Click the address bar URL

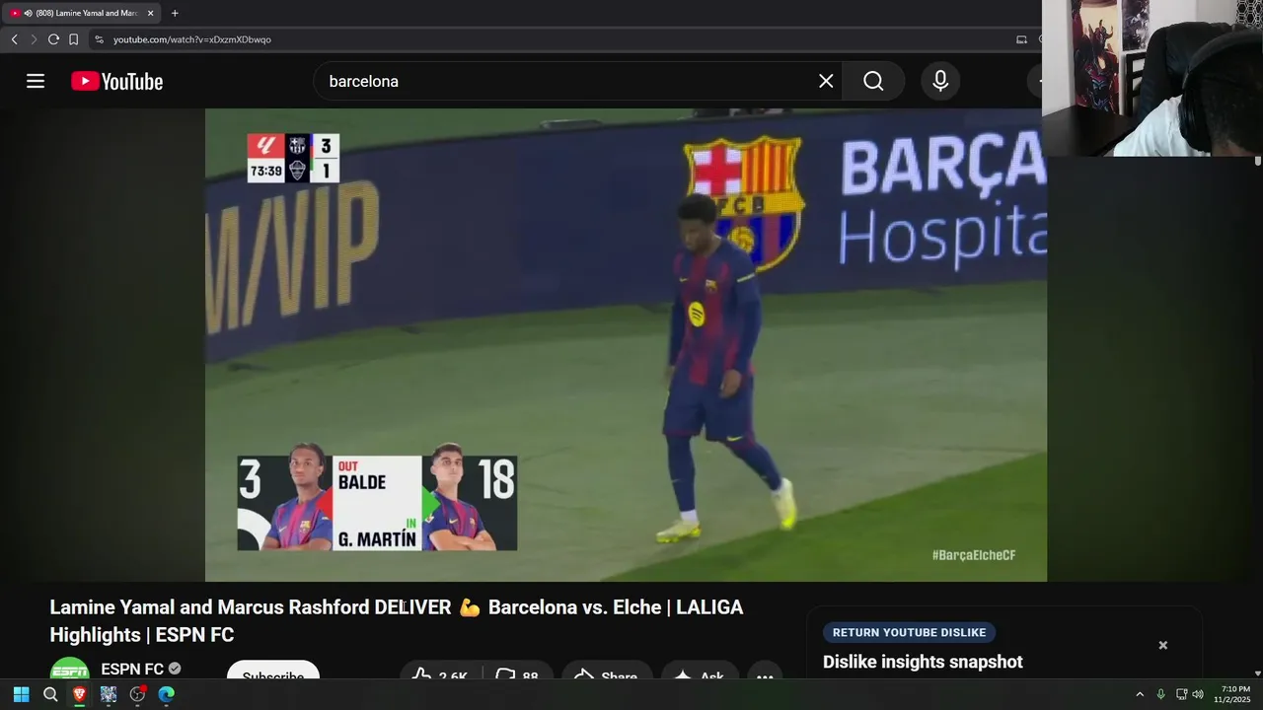click(x=191, y=39)
